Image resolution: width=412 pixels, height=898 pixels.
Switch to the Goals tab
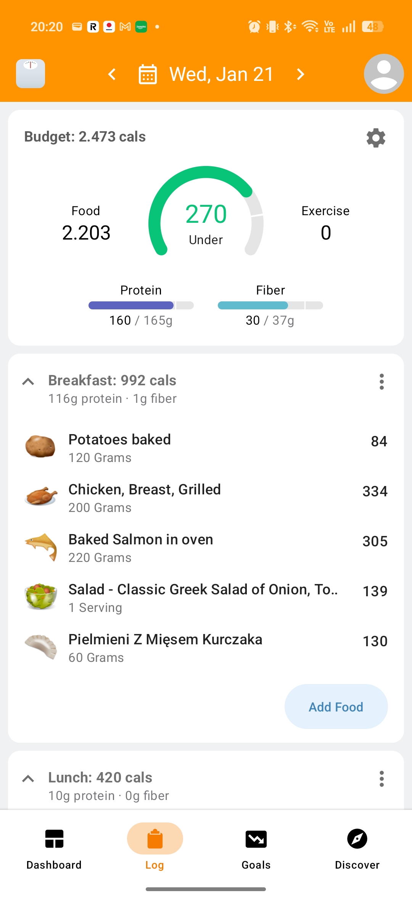click(x=256, y=848)
